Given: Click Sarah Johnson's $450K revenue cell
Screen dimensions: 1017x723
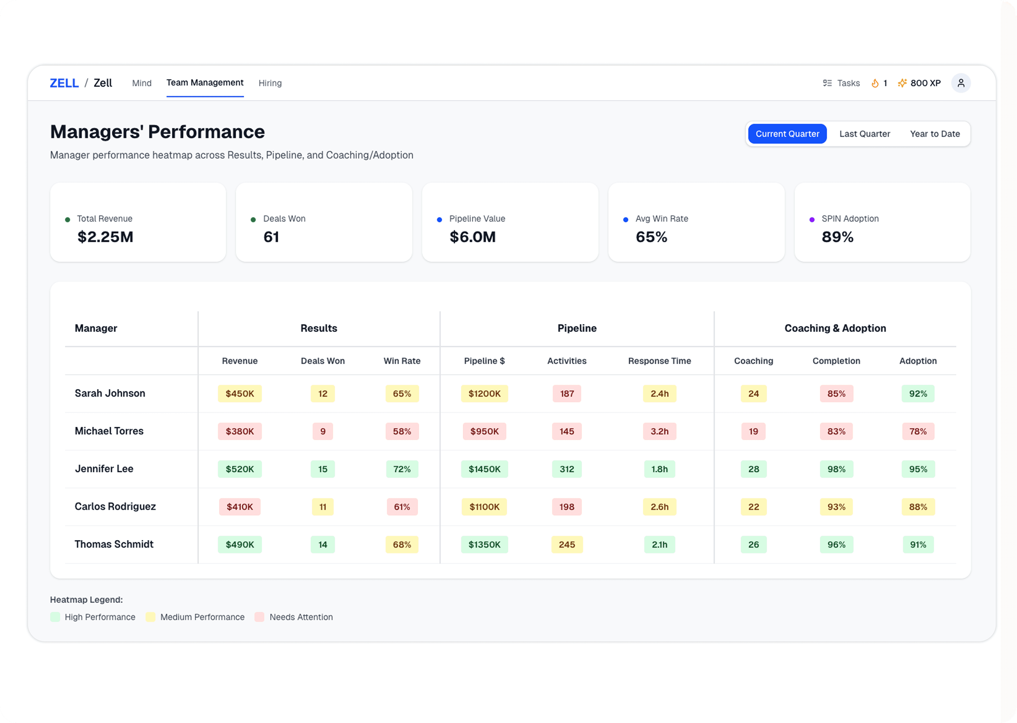Looking at the screenshot, I should pos(240,394).
